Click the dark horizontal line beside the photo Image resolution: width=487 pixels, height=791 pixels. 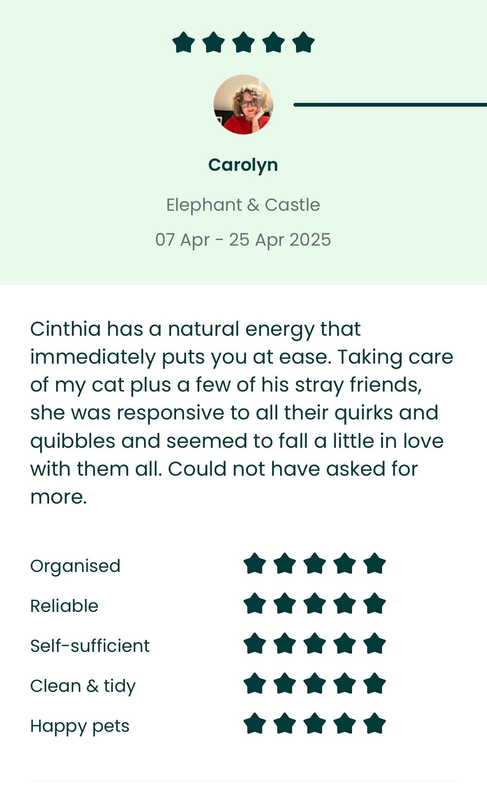tap(390, 105)
